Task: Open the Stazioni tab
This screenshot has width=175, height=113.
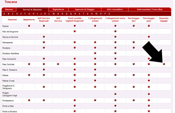Action: click(9, 10)
